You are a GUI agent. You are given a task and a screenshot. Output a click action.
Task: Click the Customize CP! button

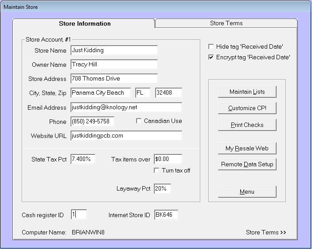[x=247, y=108]
